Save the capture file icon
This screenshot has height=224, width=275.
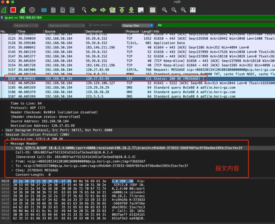53,10
